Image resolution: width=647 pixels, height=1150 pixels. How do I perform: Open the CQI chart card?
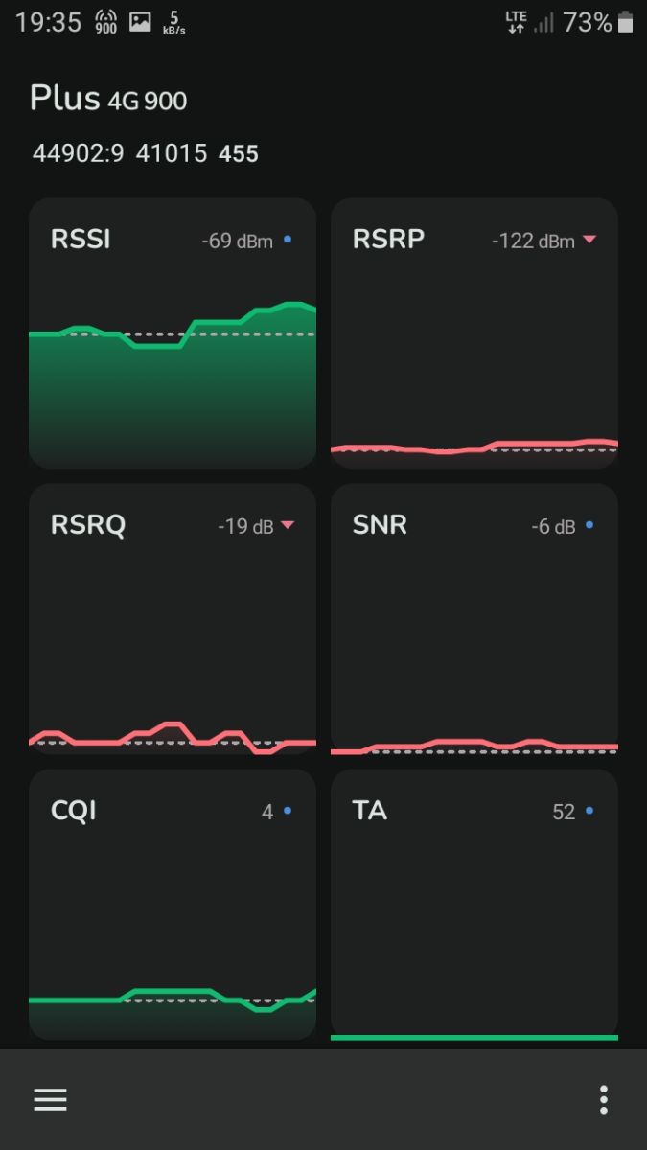[173, 904]
